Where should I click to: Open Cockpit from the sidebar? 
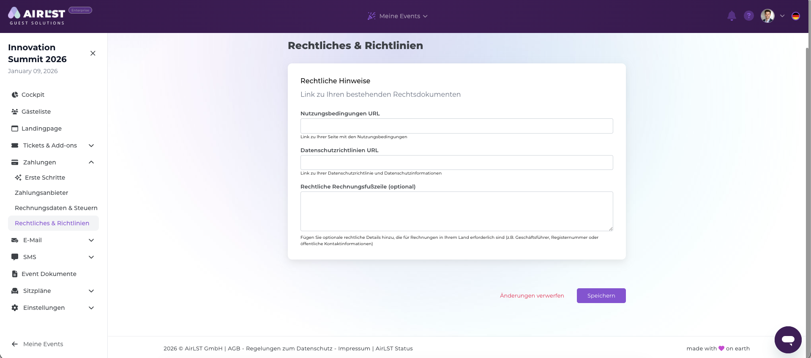pyautogui.click(x=33, y=95)
